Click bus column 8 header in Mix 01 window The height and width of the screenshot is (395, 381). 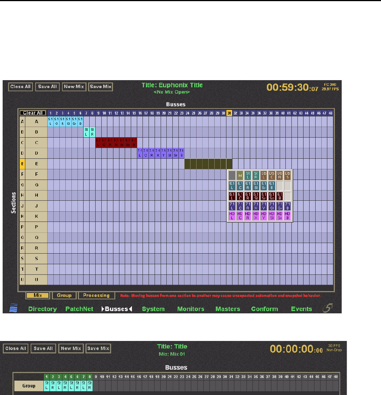click(90, 377)
